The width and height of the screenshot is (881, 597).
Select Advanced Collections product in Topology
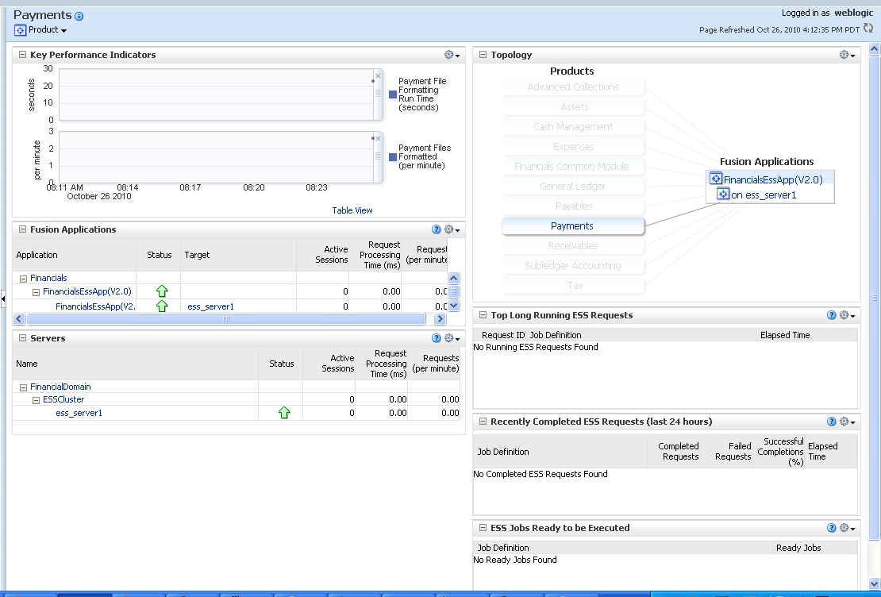point(572,87)
